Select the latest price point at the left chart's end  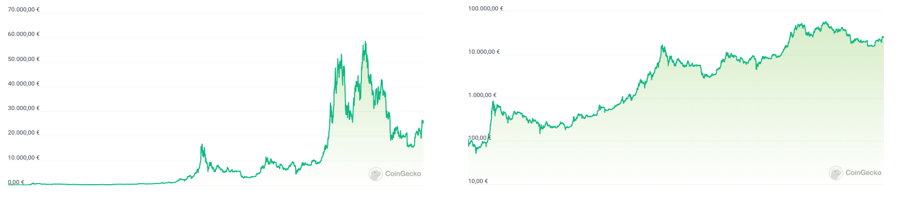coord(423,121)
